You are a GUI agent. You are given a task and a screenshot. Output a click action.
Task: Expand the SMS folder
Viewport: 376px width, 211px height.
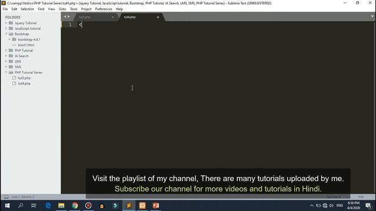6,67
